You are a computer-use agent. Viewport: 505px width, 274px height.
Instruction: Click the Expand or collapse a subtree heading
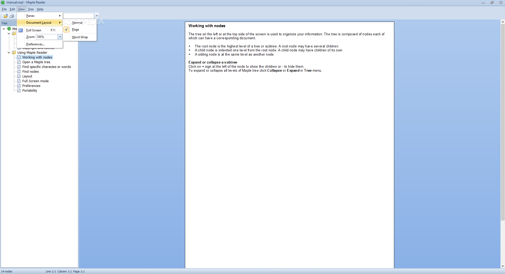(x=213, y=62)
